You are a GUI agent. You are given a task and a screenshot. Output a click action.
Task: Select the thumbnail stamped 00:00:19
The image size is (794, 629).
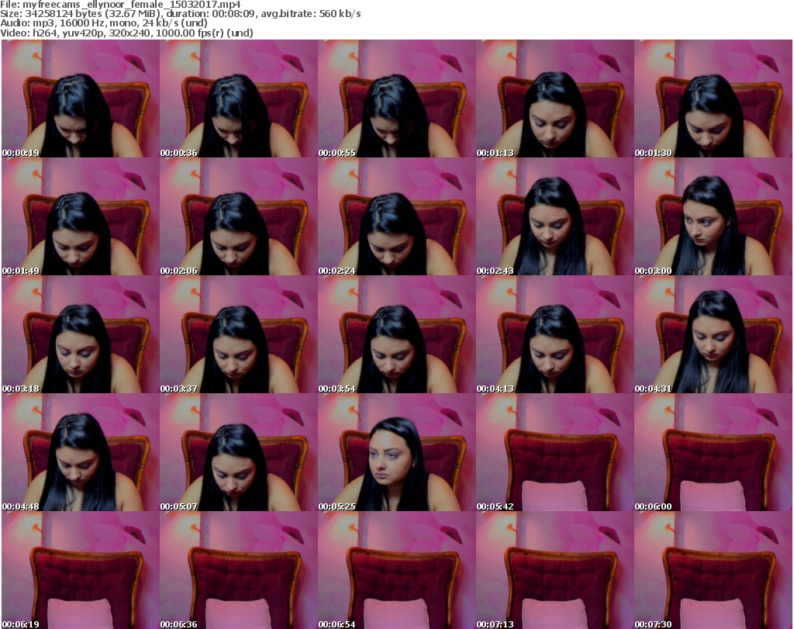click(x=81, y=98)
